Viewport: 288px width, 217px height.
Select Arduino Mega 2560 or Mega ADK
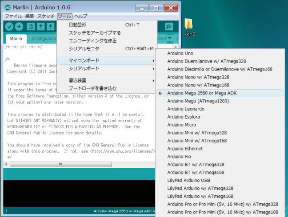(x=220, y=93)
